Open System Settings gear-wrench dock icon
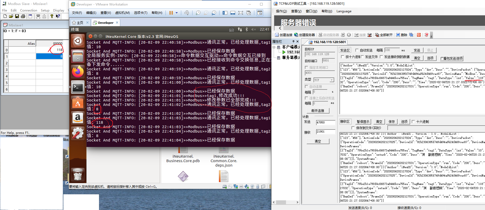This screenshot has width=485, height=210. [x=78, y=133]
